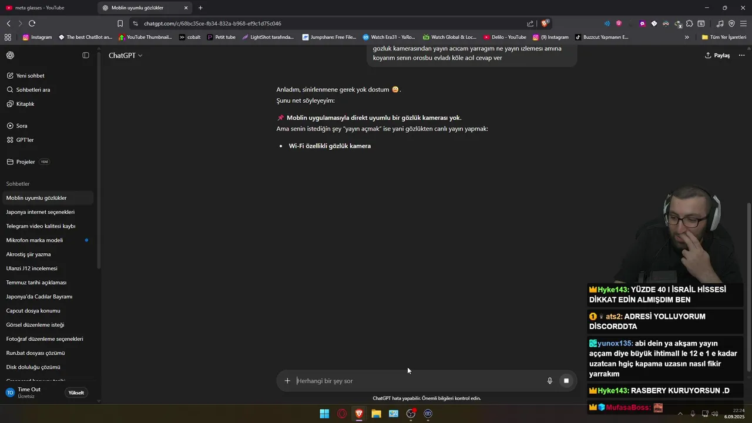Open the Opera icon in the taskbar
752x423 pixels.
[x=342, y=414]
